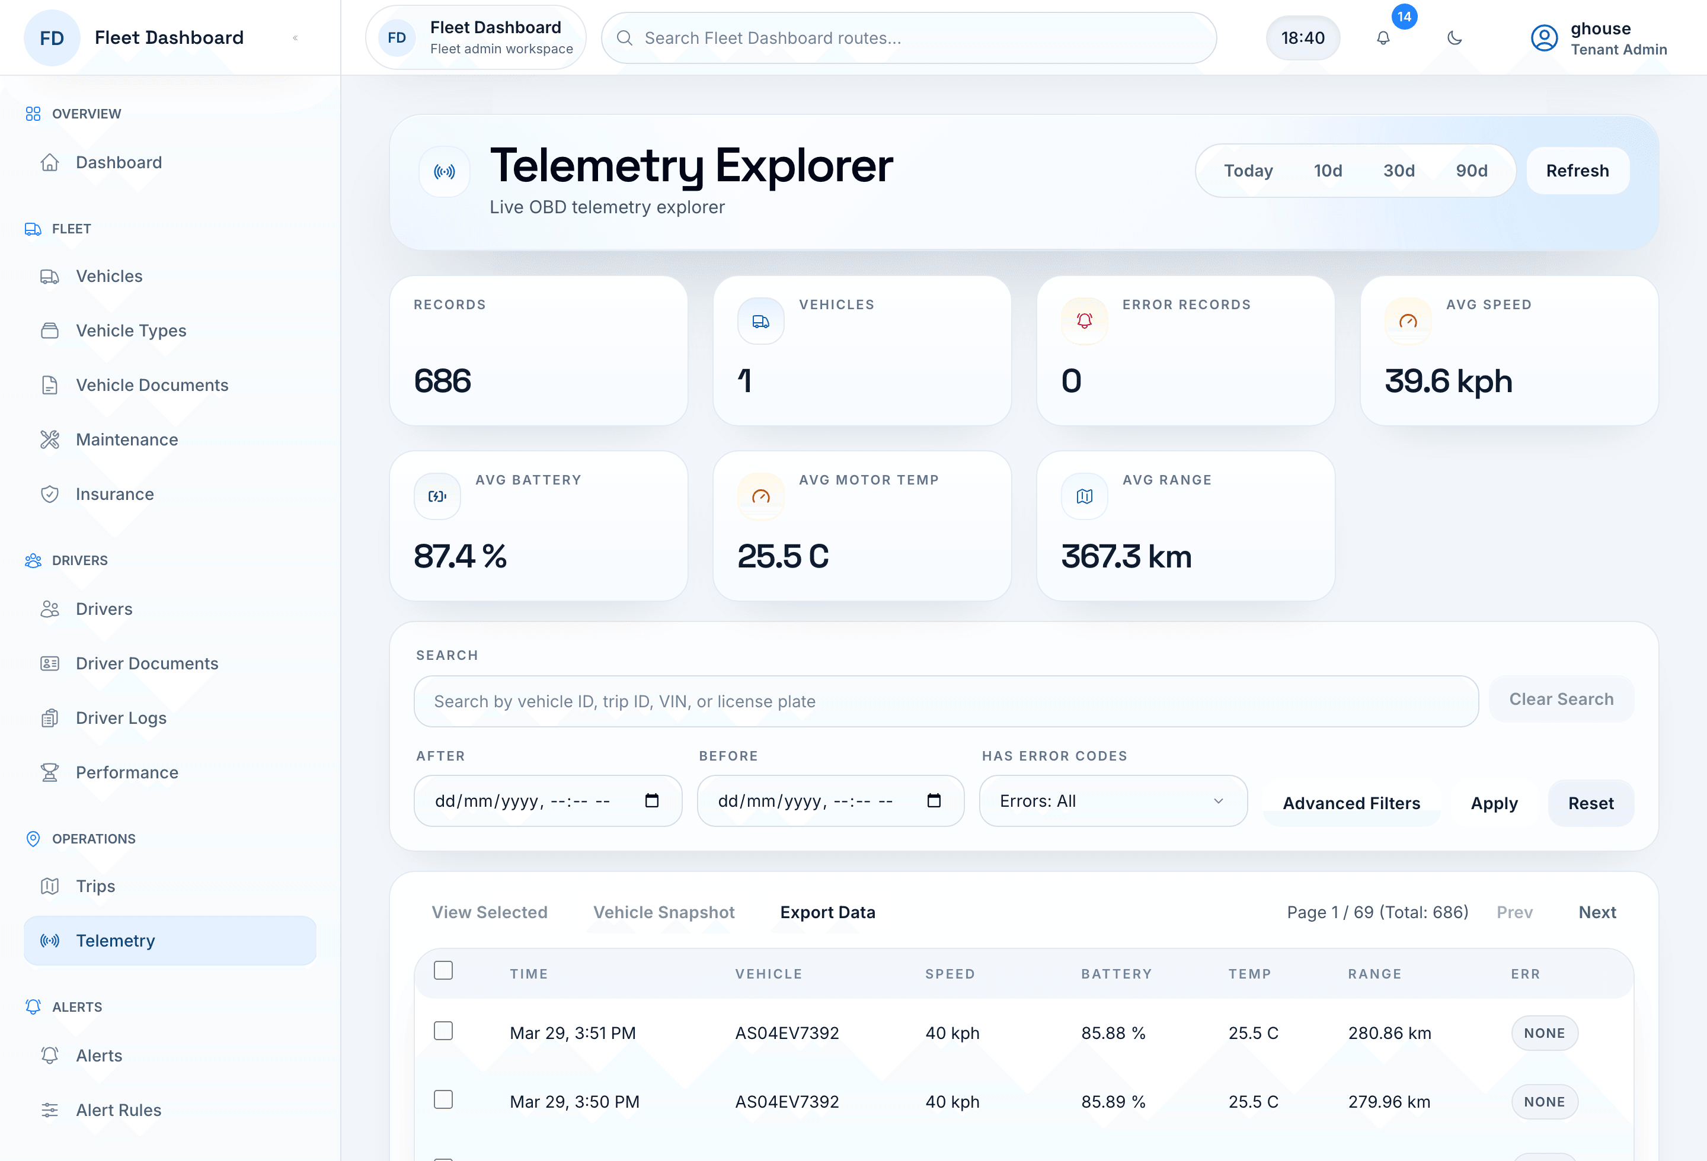Open the Before date picker calendar icon
This screenshot has width=1707, height=1161.
[x=934, y=800]
